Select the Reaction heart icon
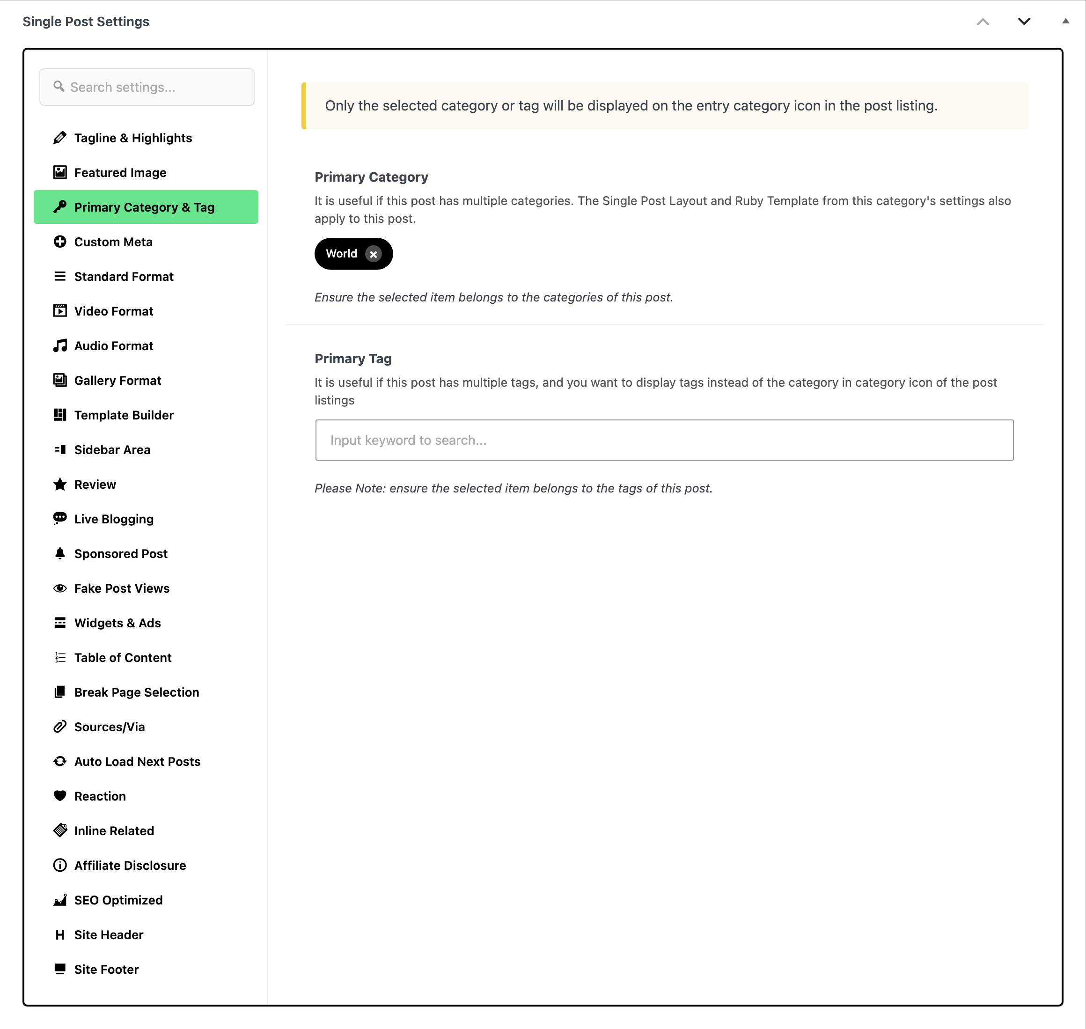Screen dimensions: 1086x1029 pyautogui.click(x=60, y=796)
